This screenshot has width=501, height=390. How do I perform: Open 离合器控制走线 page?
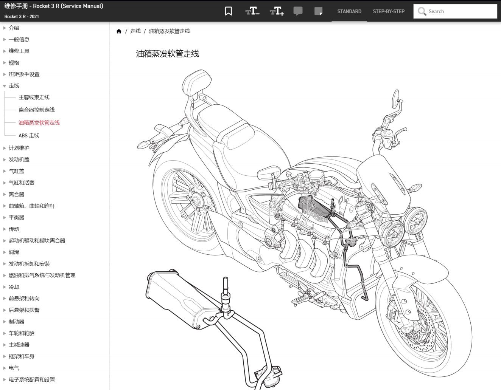point(37,110)
